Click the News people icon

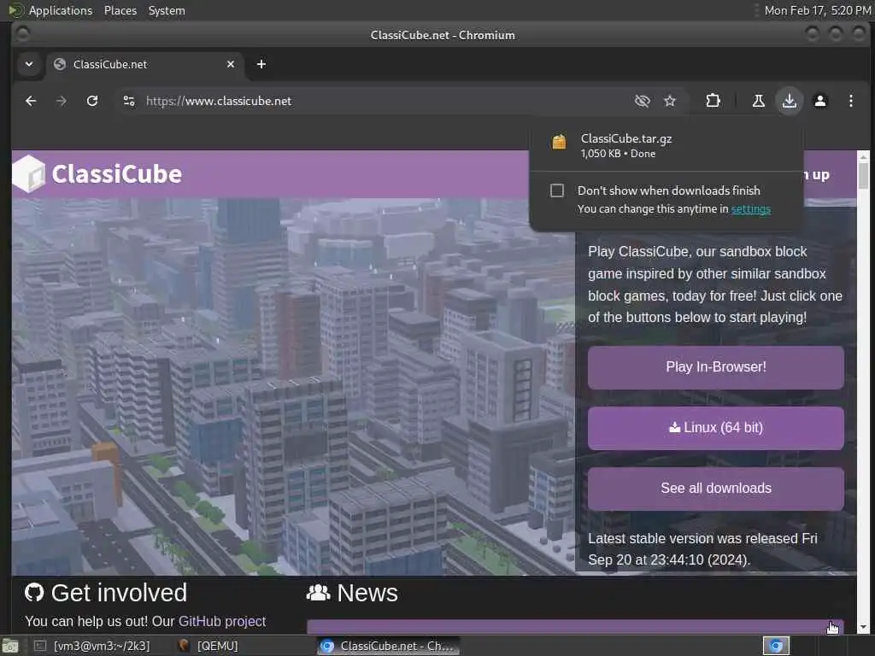tap(318, 593)
